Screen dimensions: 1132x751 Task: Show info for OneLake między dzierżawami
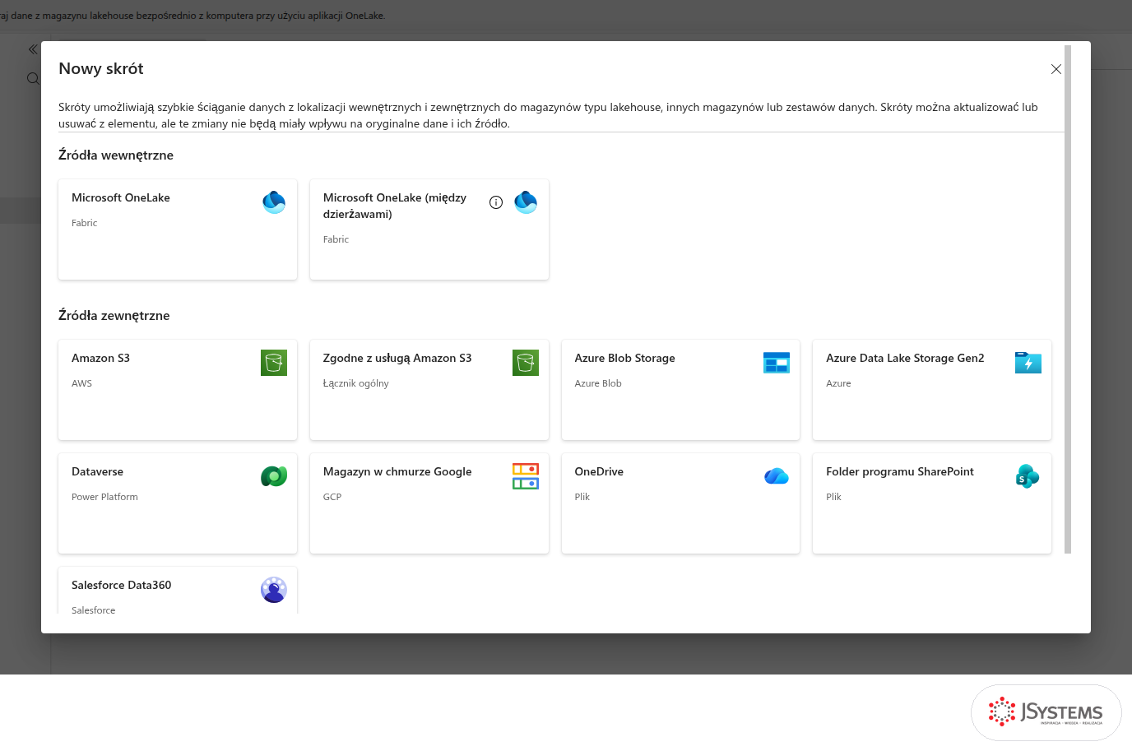point(496,202)
